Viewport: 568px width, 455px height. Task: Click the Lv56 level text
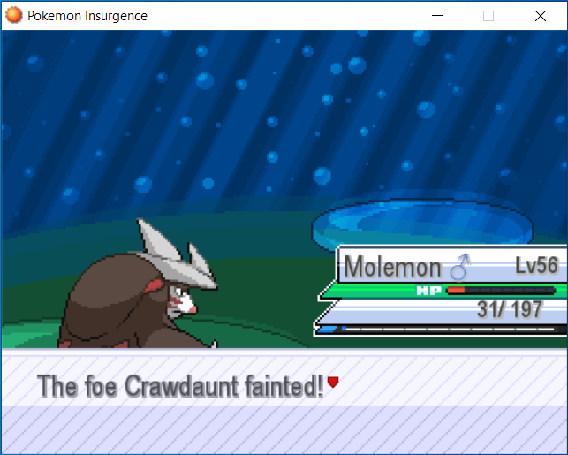coord(536,266)
